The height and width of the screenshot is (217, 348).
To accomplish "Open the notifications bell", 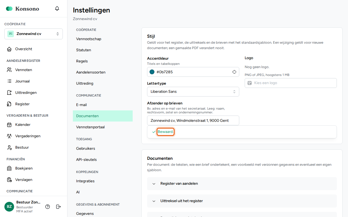I will coord(57,8).
